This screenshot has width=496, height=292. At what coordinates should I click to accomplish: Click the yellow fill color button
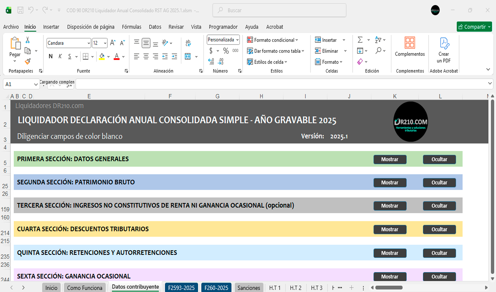pyautogui.click(x=102, y=57)
